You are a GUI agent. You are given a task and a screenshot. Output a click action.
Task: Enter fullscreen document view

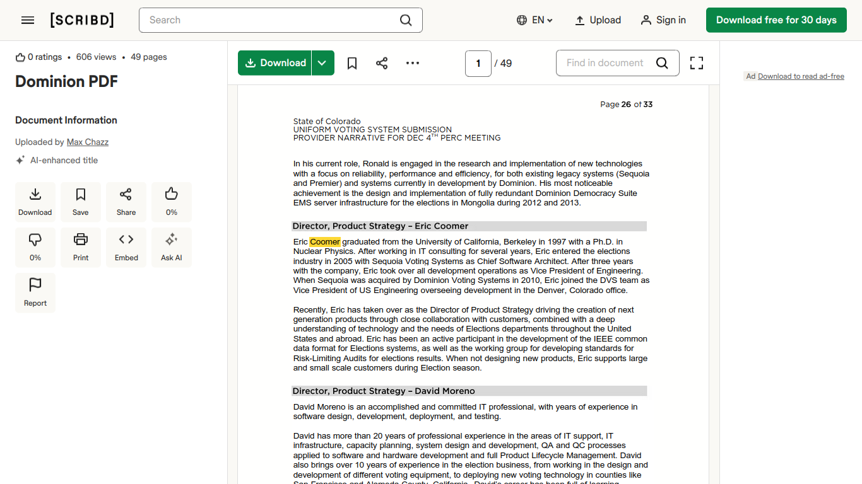click(x=696, y=63)
